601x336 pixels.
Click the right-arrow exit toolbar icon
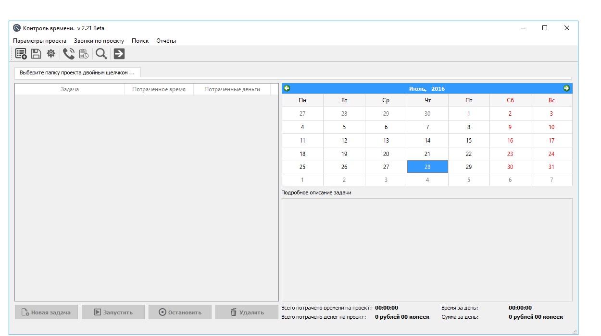119,54
